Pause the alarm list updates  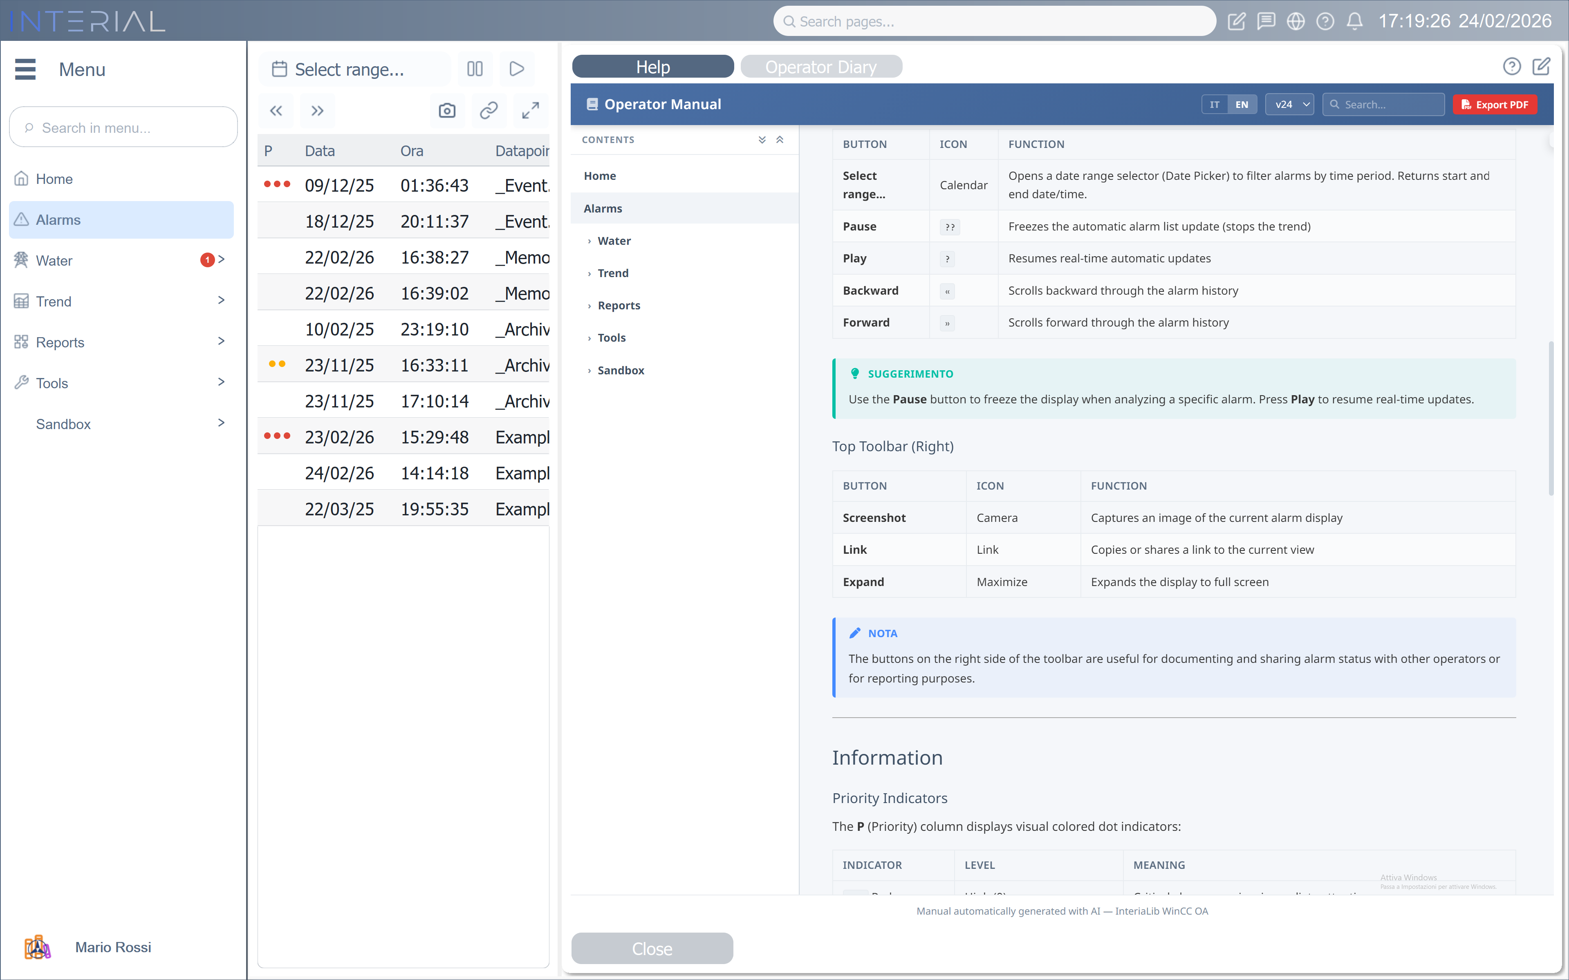click(475, 69)
